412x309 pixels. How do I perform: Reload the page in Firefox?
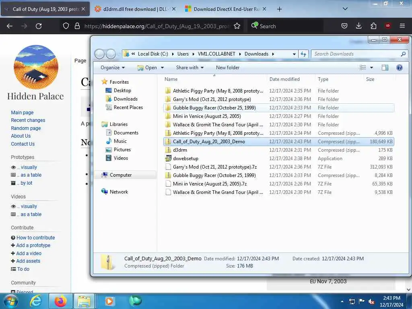39,26
